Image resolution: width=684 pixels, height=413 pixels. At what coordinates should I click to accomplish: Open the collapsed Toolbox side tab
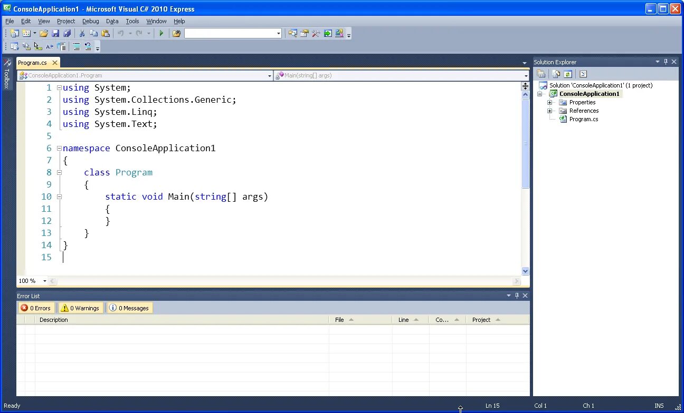(7, 74)
